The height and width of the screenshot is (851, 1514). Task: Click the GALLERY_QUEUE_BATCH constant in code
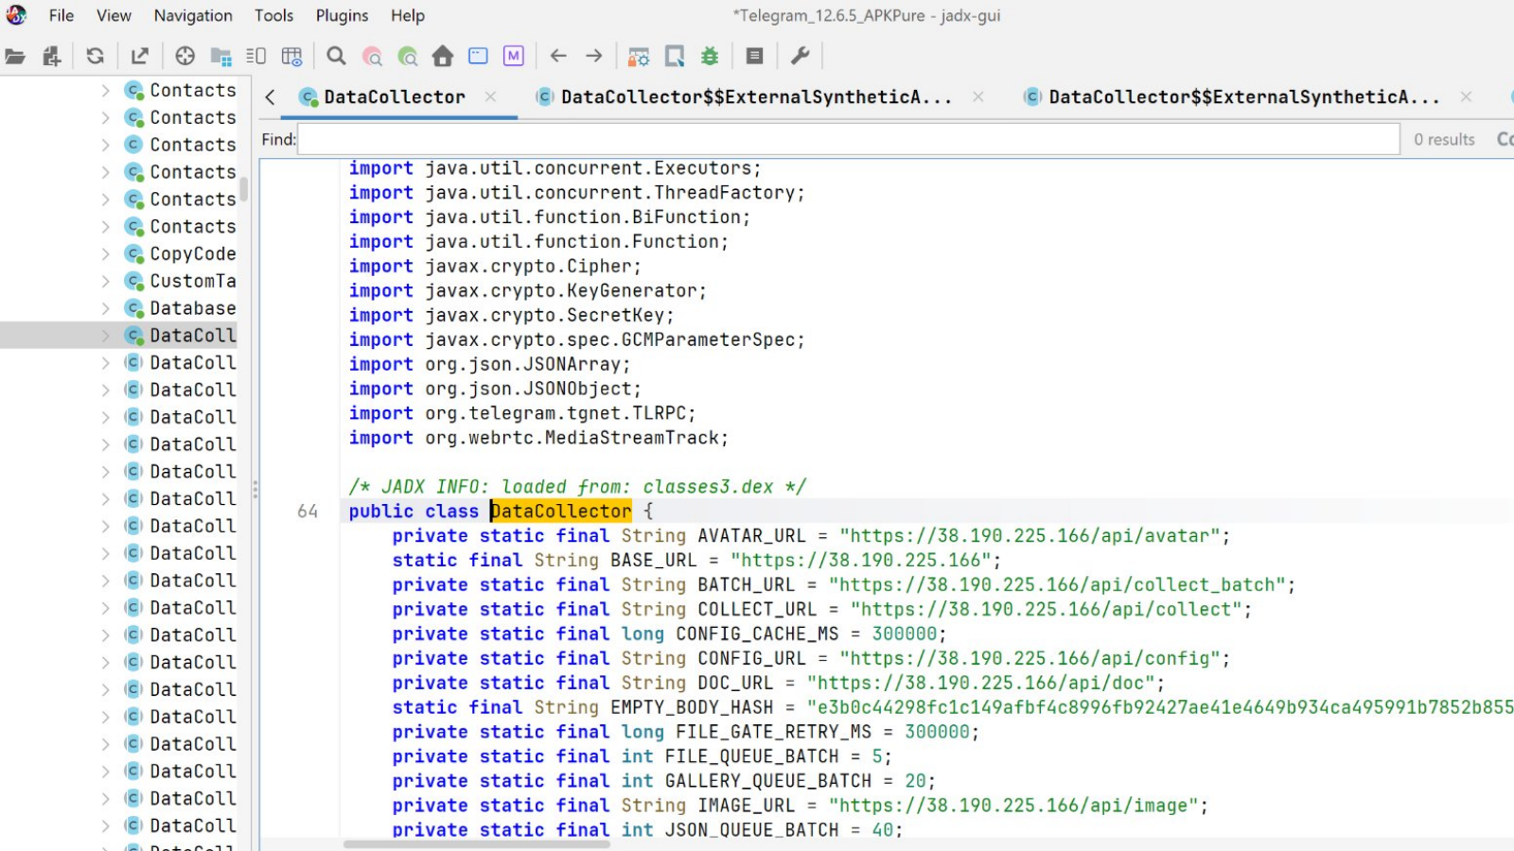(x=768, y=782)
